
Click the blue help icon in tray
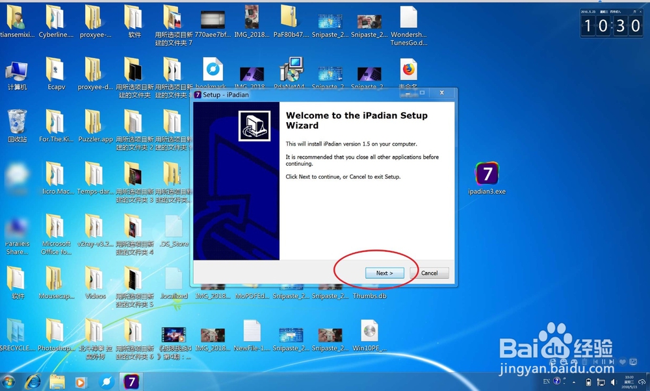(x=557, y=381)
